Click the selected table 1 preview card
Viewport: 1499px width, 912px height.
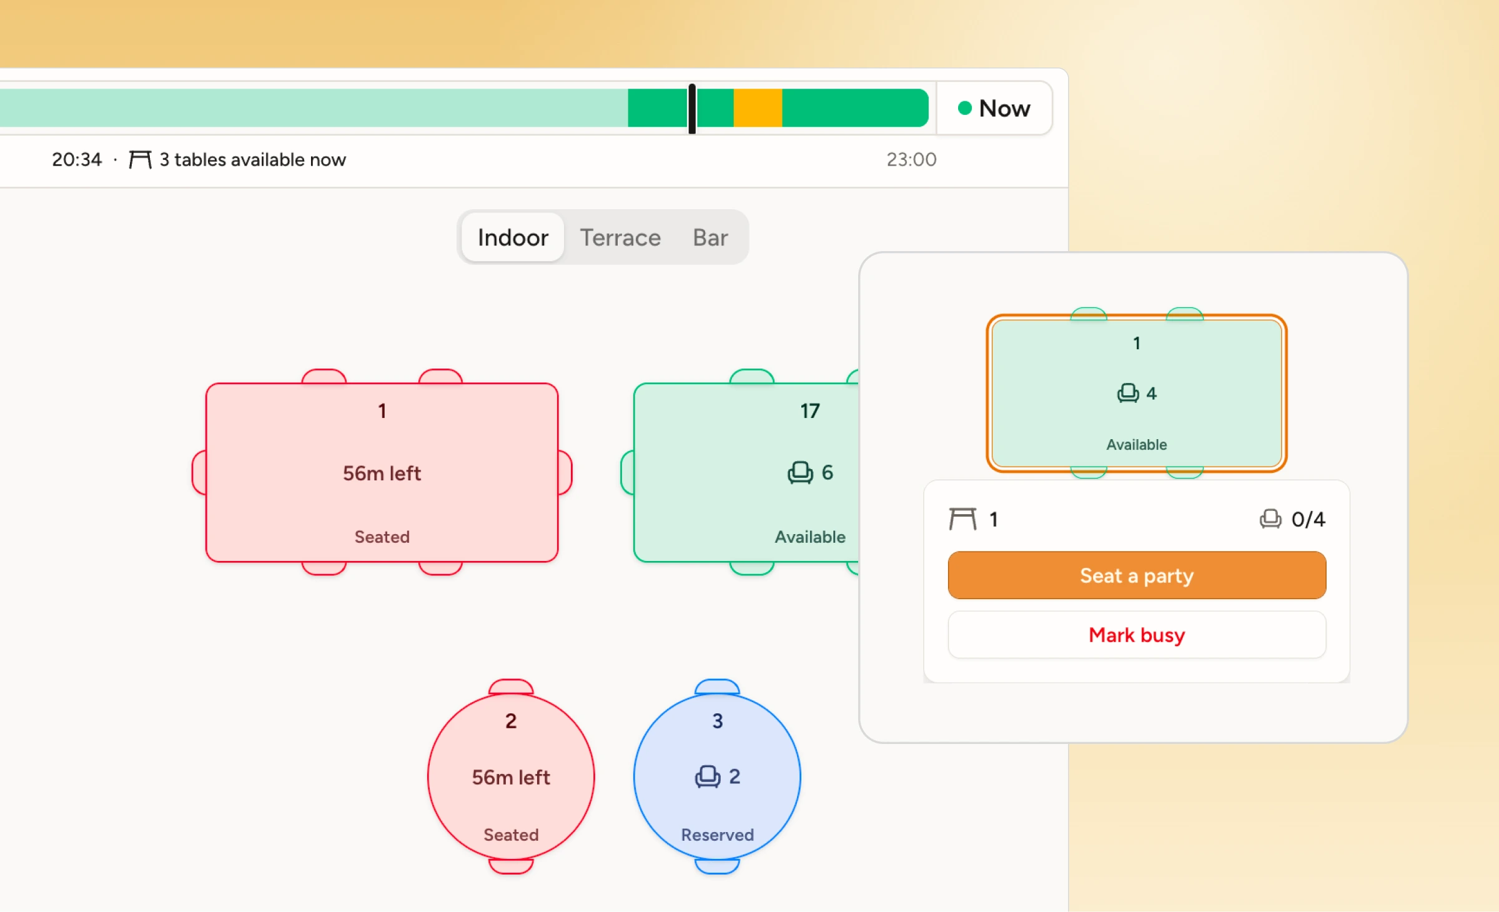[1137, 393]
